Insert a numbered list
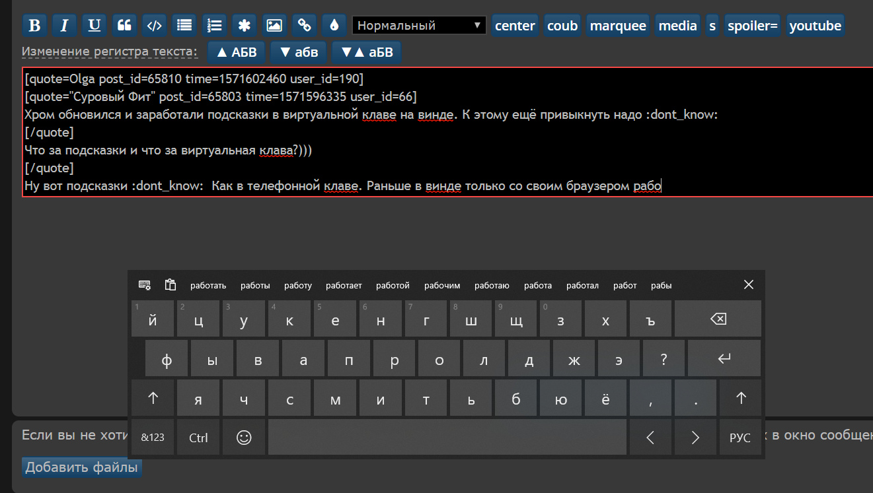The image size is (873, 493). (214, 26)
